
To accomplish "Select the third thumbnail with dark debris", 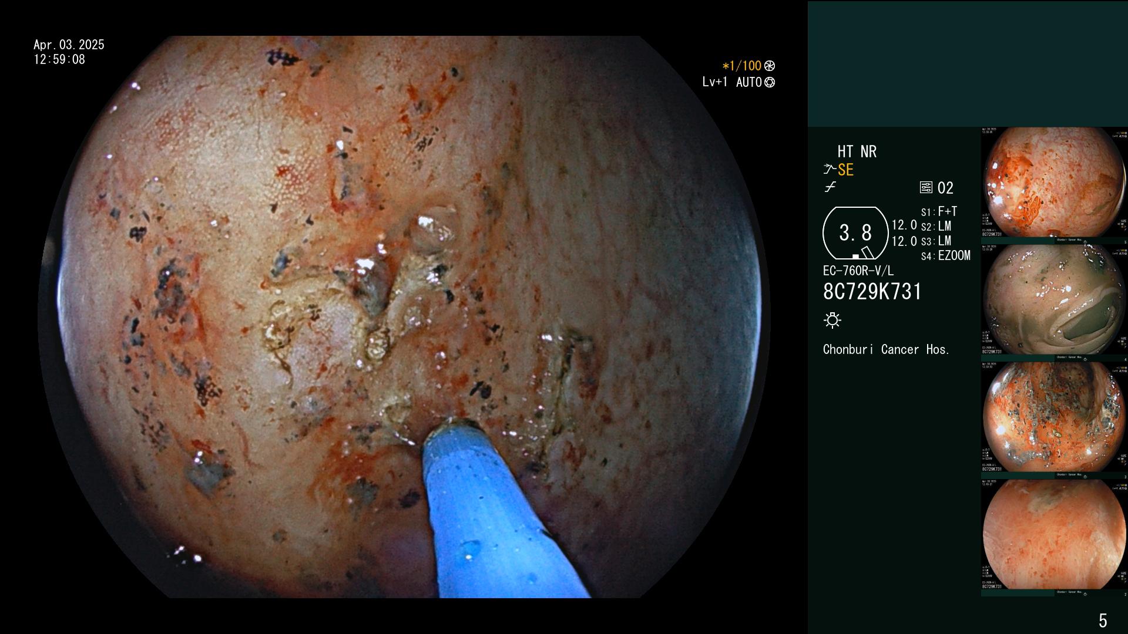I will 1054,417.
